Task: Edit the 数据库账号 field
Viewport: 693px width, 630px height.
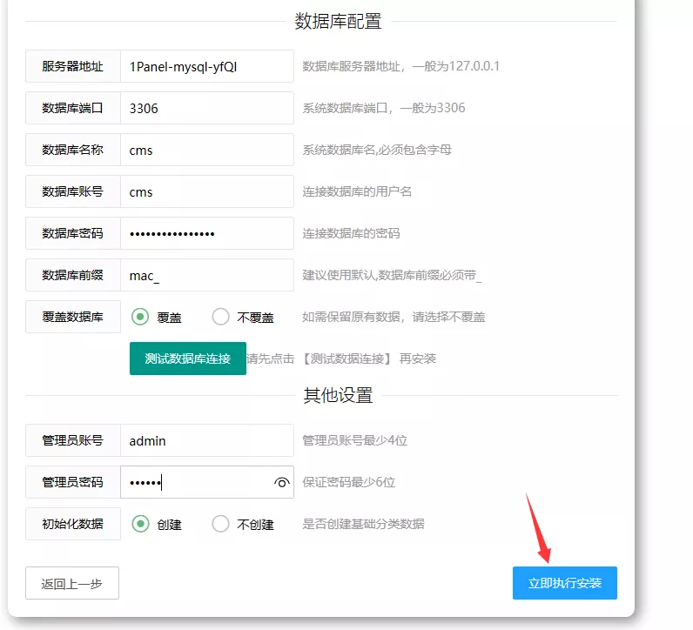Action: [206, 191]
